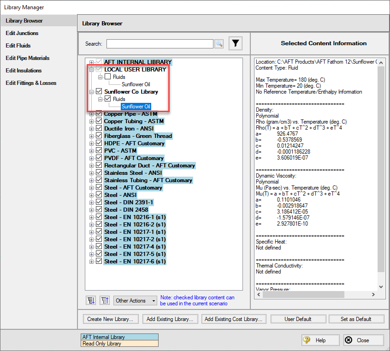The height and width of the screenshot is (351, 390).
Task: Select the Steel - EN 10217-5 (s1) library
Action: (x=135, y=254)
